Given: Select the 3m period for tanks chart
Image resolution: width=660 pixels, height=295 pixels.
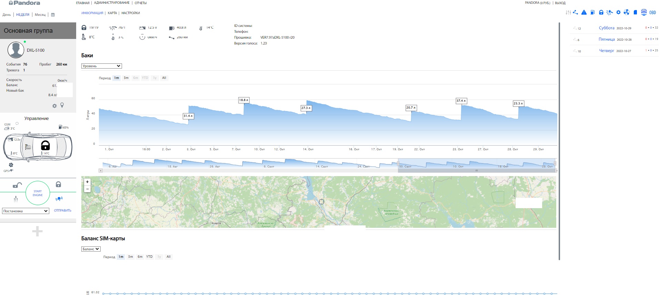Looking at the screenshot, I should click(126, 78).
